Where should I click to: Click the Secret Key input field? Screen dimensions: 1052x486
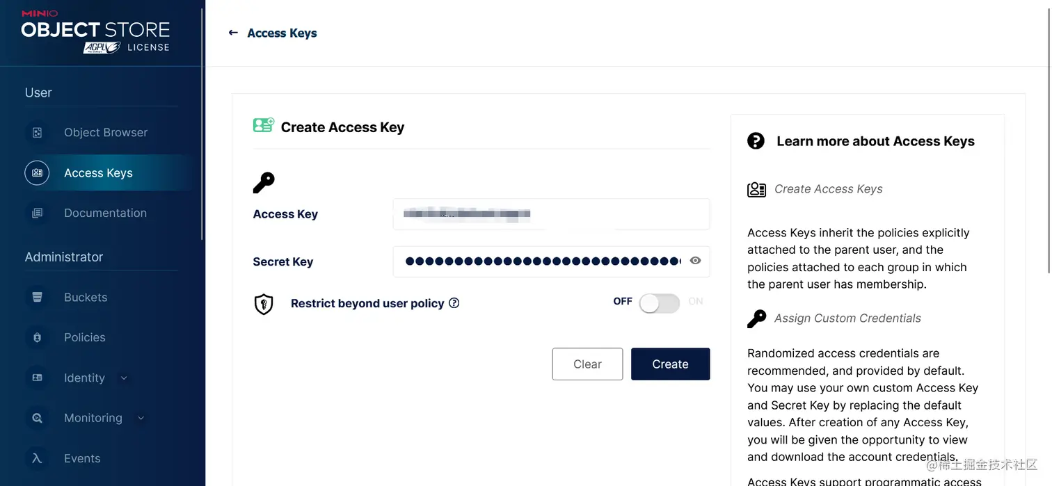click(x=543, y=261)
